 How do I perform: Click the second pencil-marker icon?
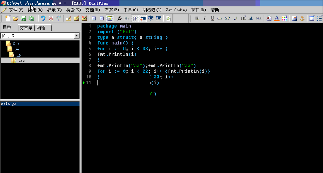coord(76,18)
